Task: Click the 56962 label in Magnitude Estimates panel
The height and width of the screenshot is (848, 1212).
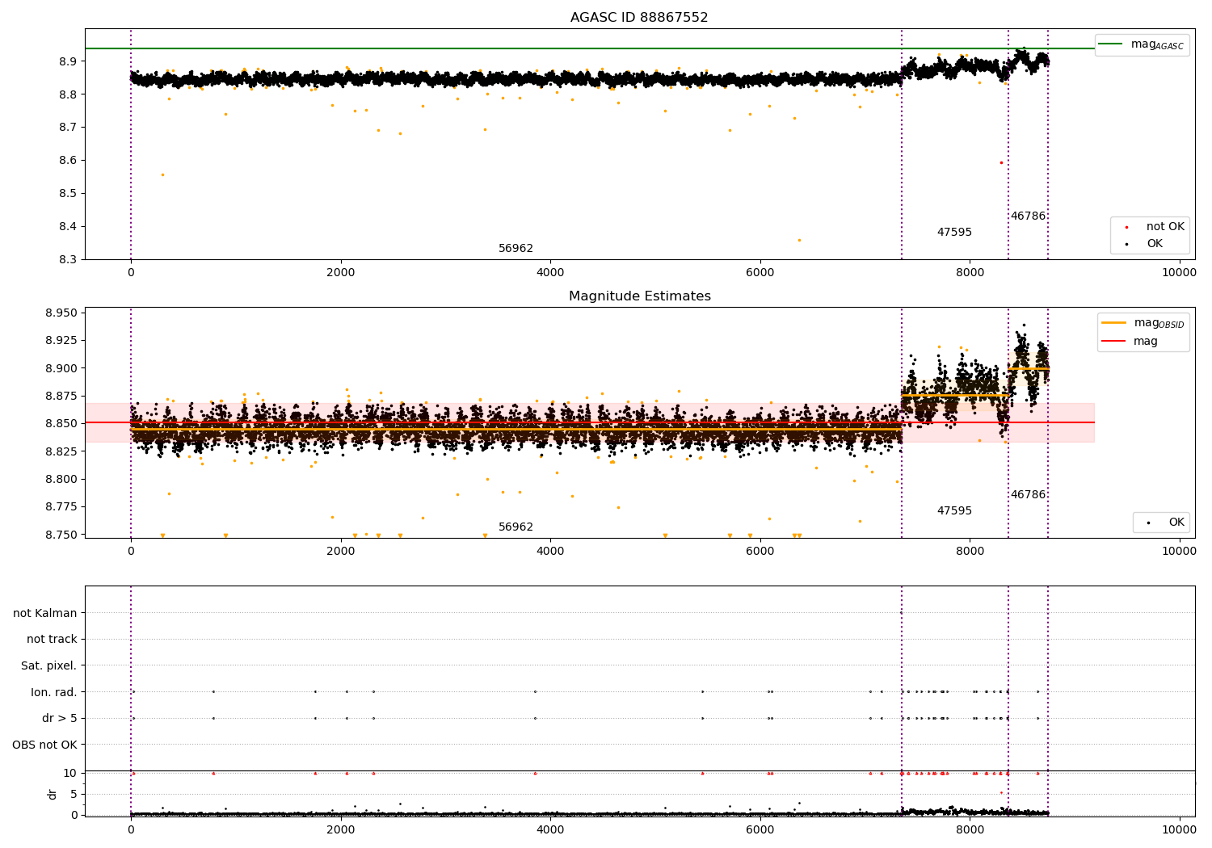Action: point(516,527)
